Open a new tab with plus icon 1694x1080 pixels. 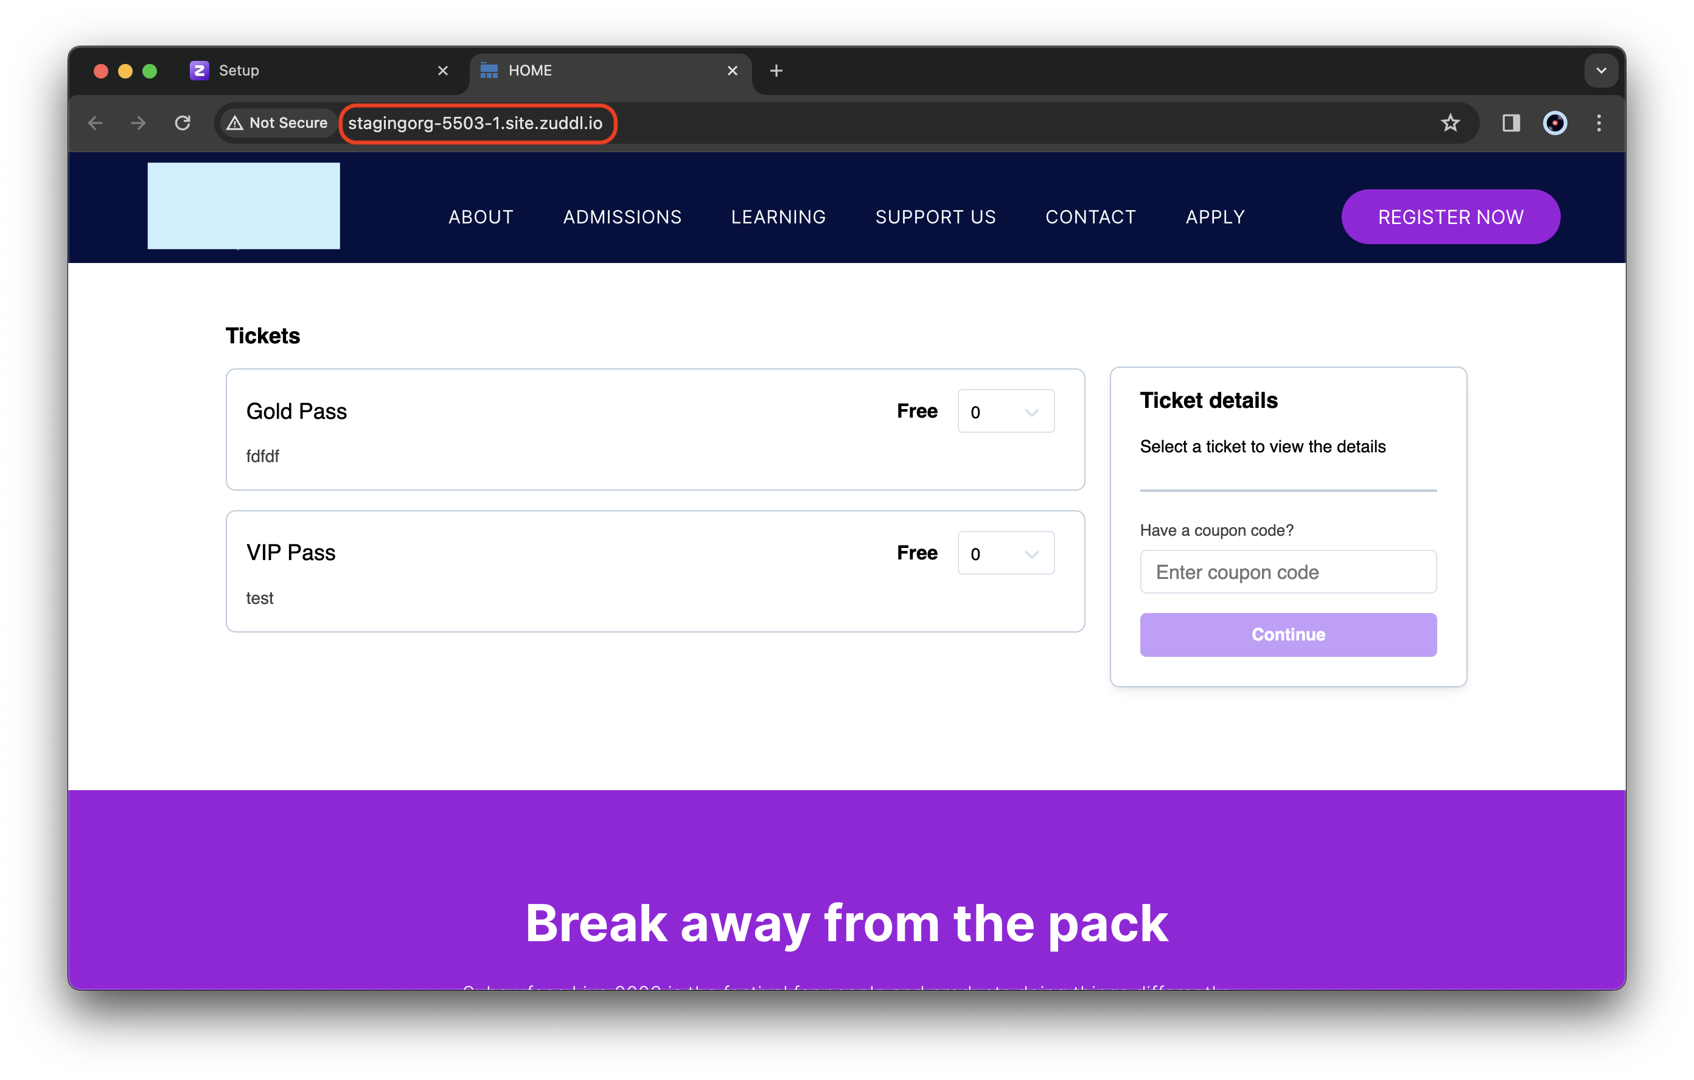click(776, 71)
